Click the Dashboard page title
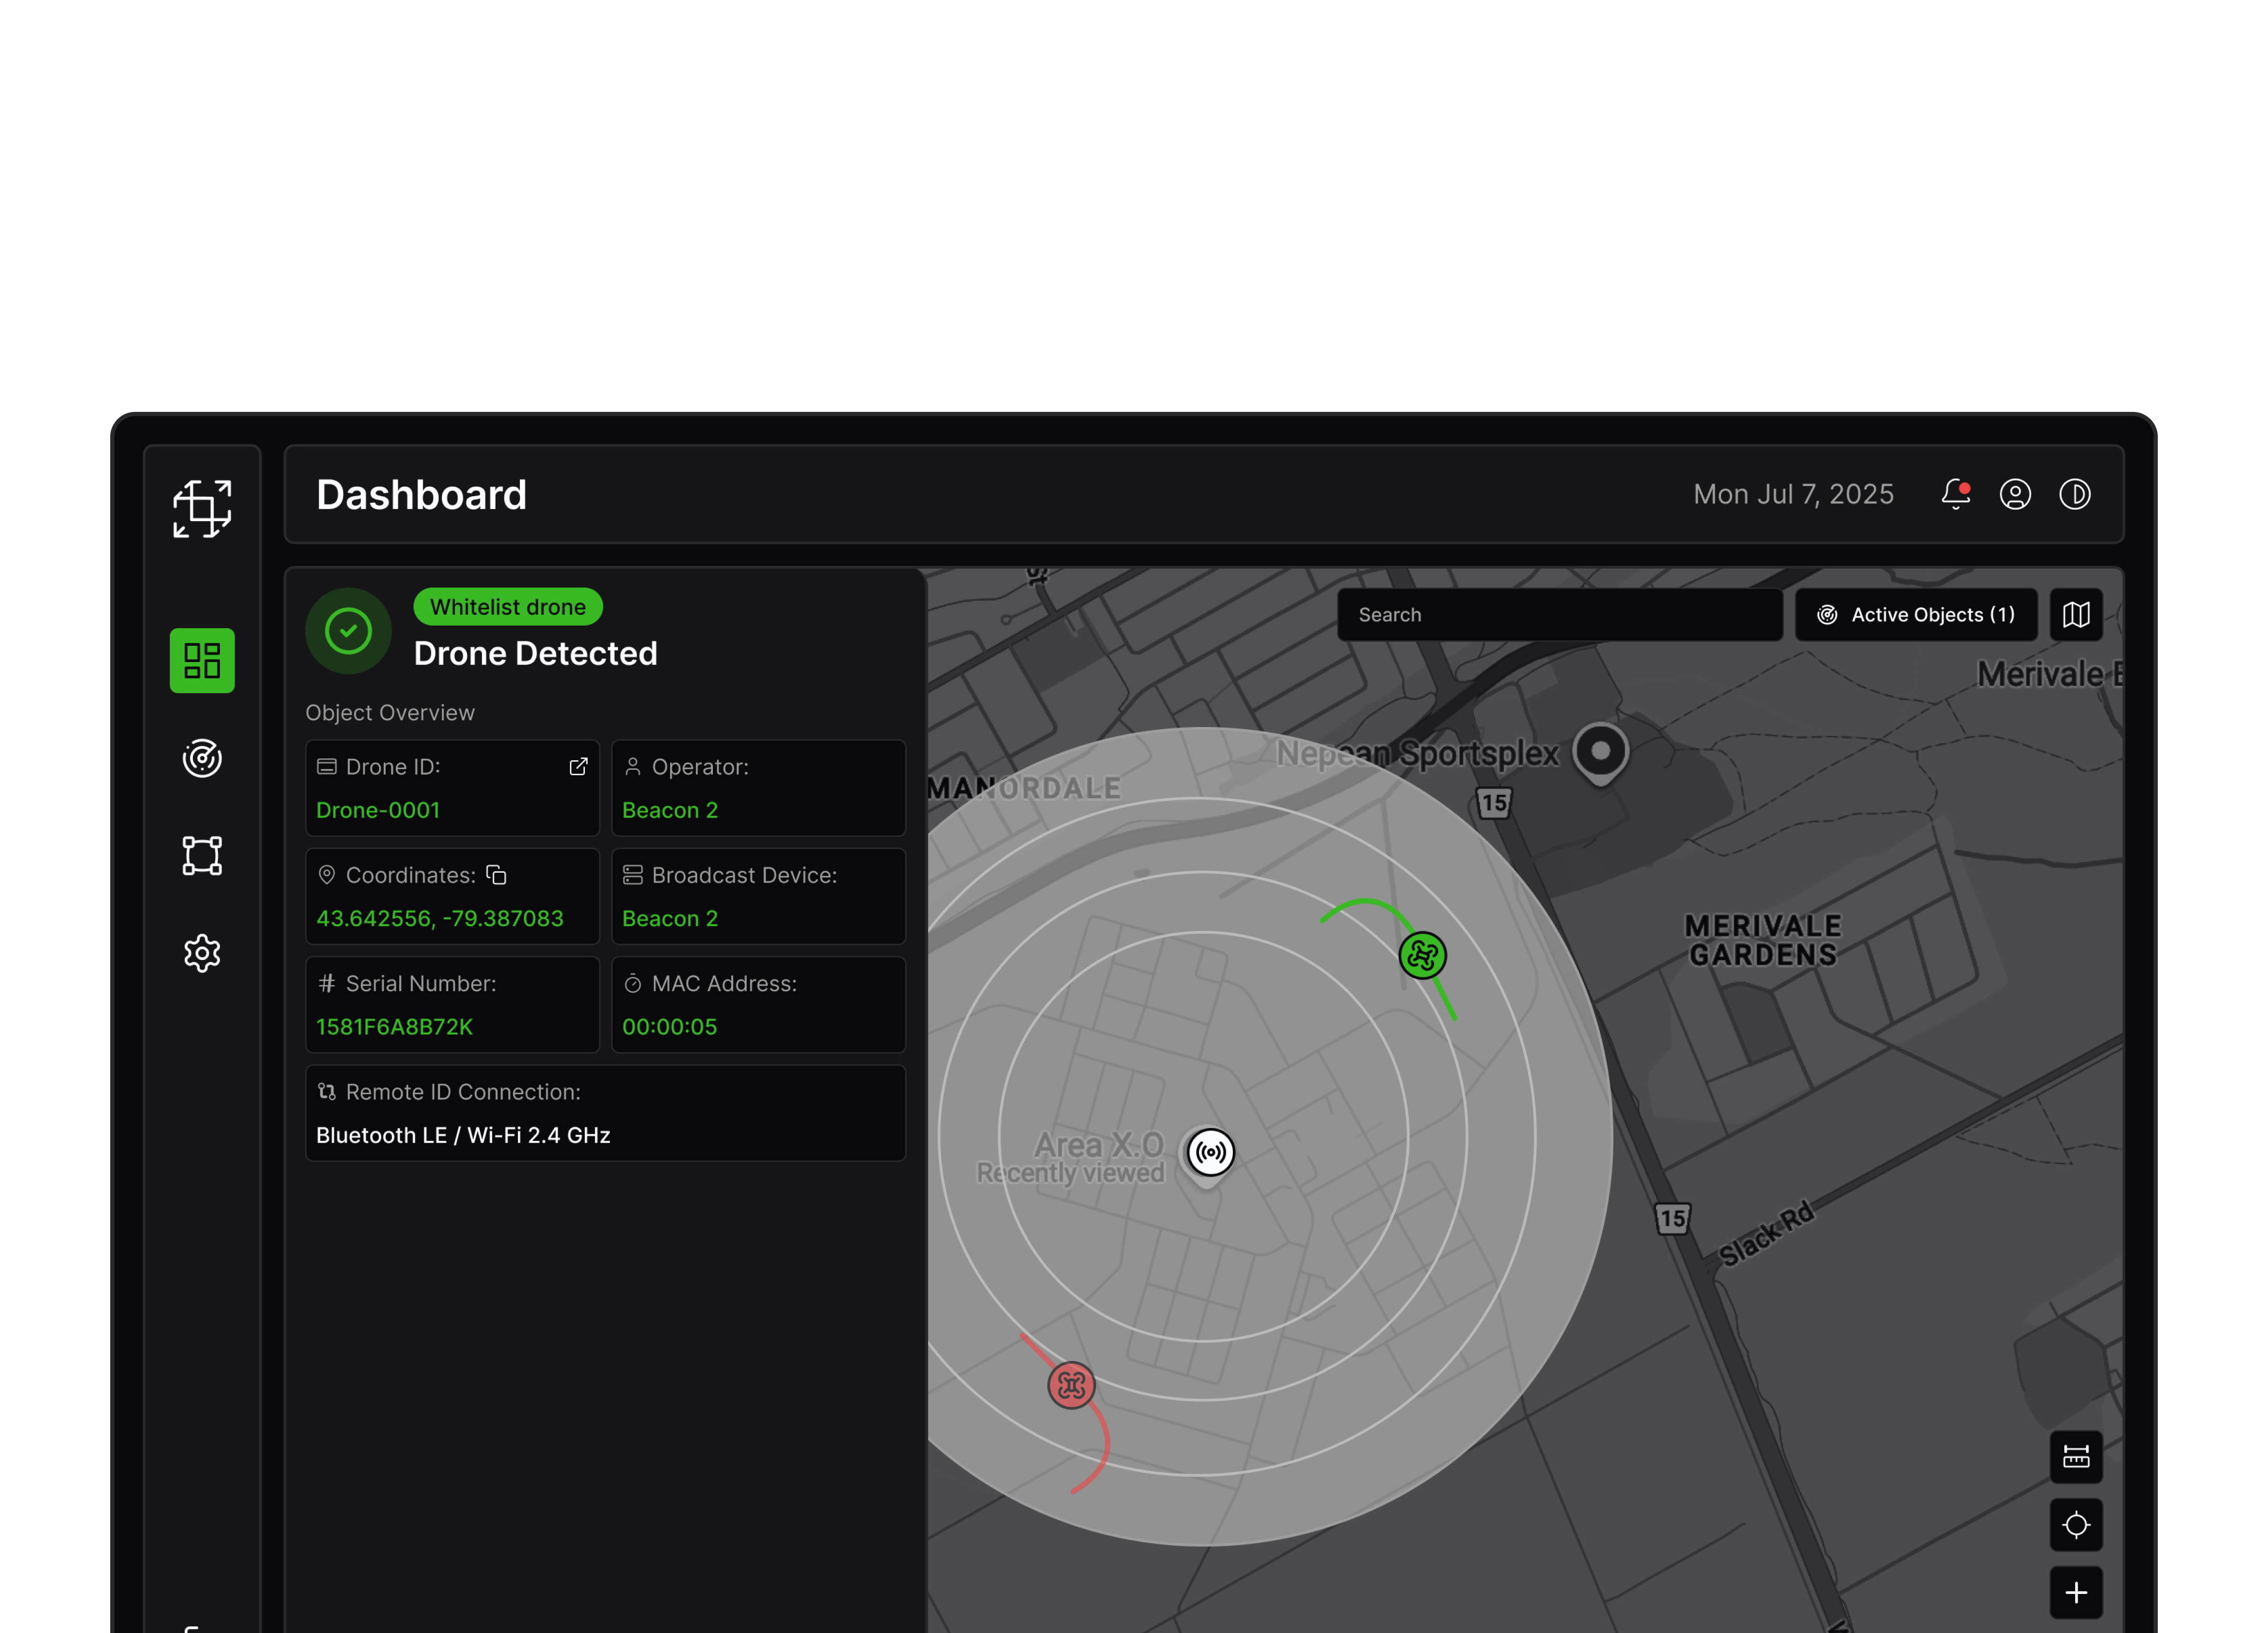This screenshot has height=1633, width=2268. click(x=421, y=494)
